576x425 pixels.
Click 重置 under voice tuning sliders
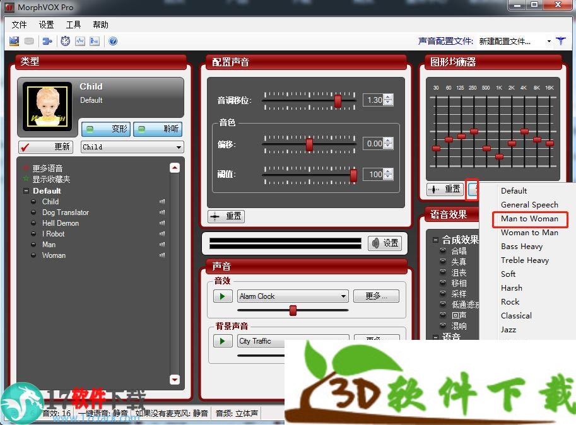coord(226,216)
